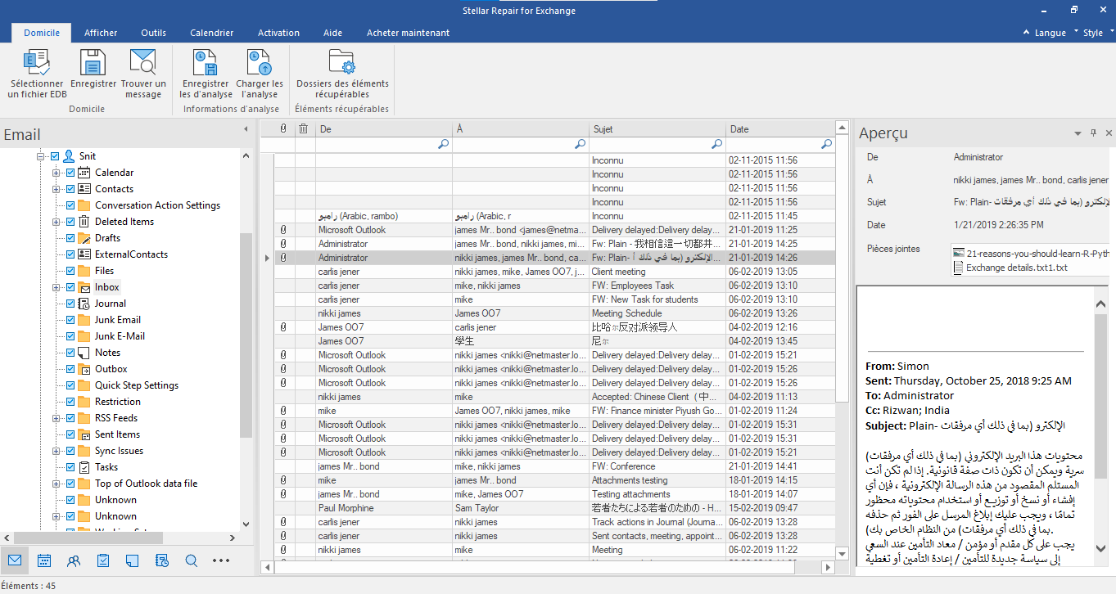Toggle Deleted Items folder checkbox
This screenshot has height=594, width=1116.
pos(70,222)
